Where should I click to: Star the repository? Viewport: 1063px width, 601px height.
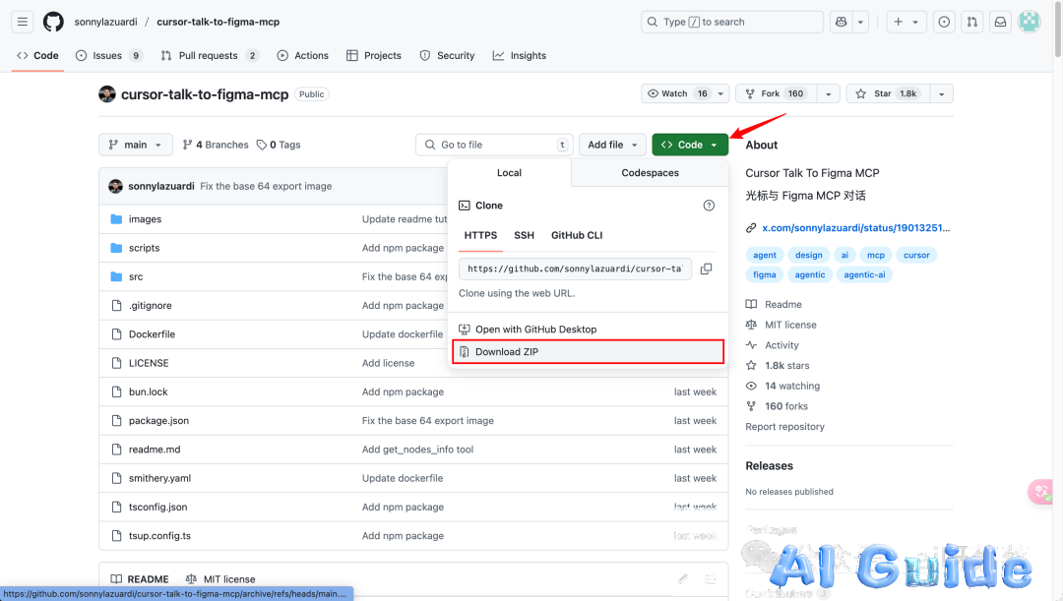click(x=888, y=93)
